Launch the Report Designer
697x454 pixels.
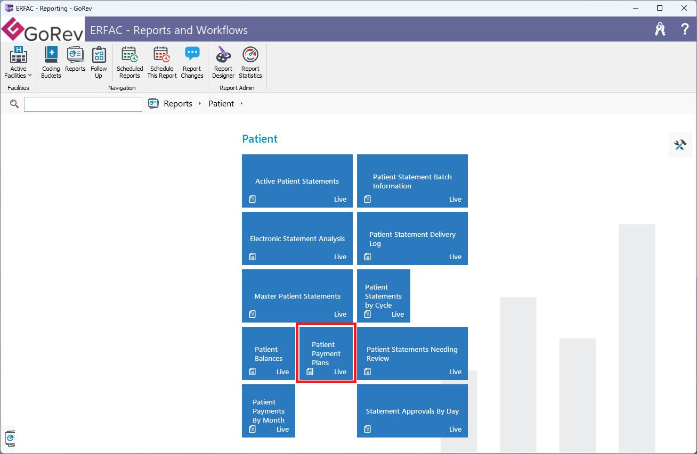click(223, 62)
